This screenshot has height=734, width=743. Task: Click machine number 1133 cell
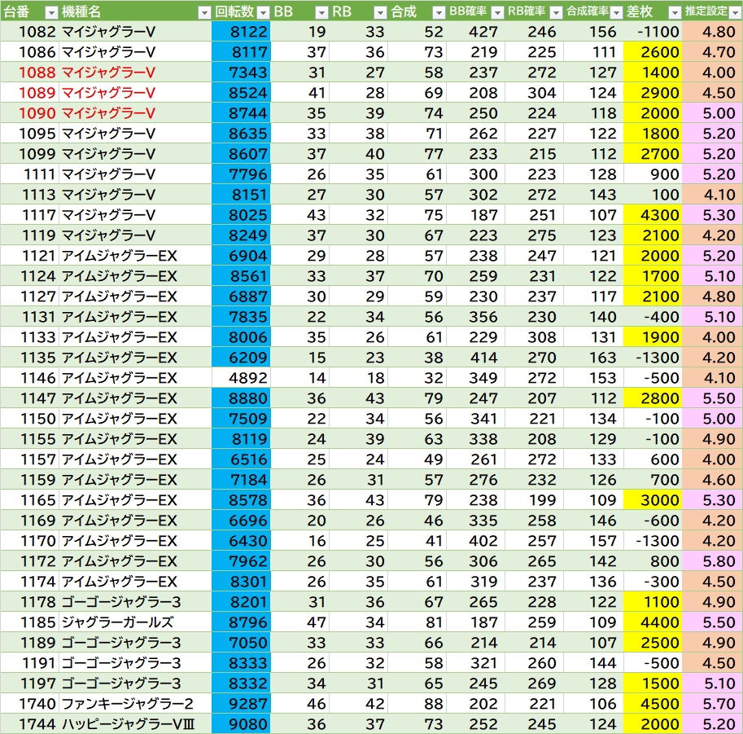point(30,337)
